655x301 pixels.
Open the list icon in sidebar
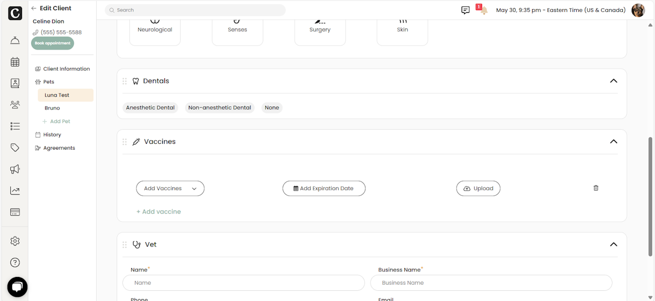[x=15, y=126]
